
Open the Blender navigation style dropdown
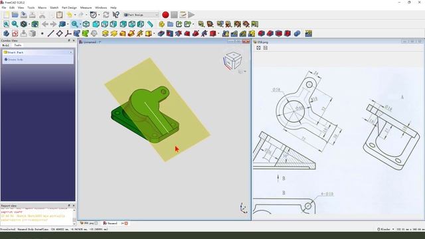(386, 229)
